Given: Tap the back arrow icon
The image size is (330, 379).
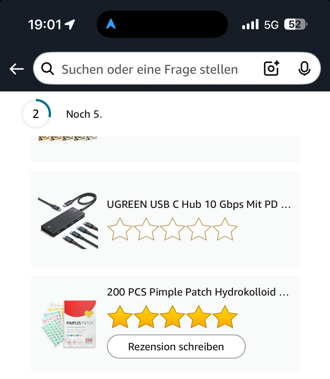Looking at the screenshot, I should (17, 69).
